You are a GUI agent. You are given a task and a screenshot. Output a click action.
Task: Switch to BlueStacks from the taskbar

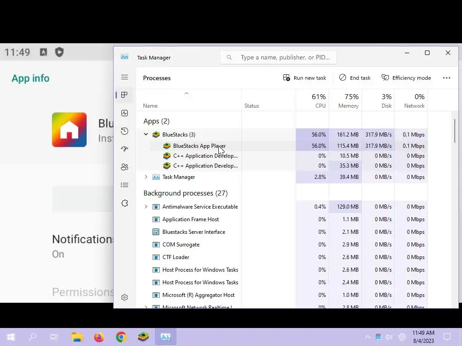(143, 337)
